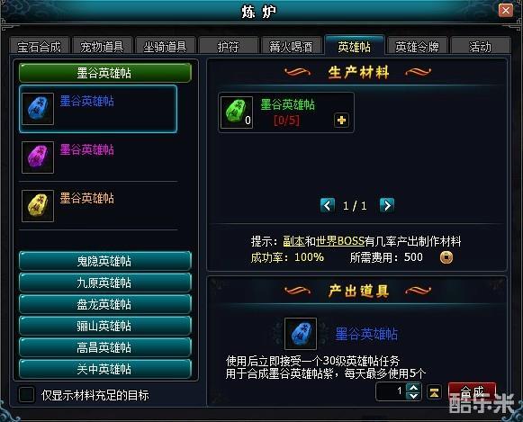Screen dimensions: 523x422
Task: Increase the synthesis quantity with stepper up arrow
Action: pos(413,388)
